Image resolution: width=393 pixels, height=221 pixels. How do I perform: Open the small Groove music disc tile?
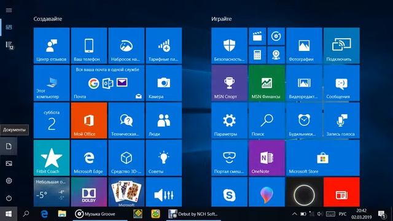pyautogui.click(x=276, y=36)
